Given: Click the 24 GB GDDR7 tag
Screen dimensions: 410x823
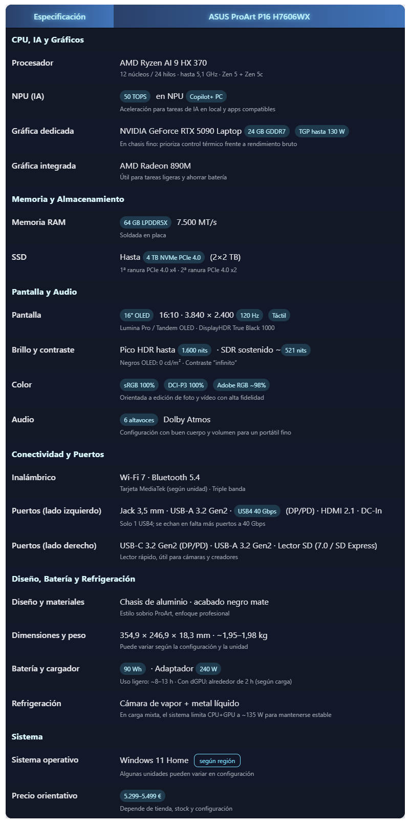Looking at the screenshot, I should point(267,131).
